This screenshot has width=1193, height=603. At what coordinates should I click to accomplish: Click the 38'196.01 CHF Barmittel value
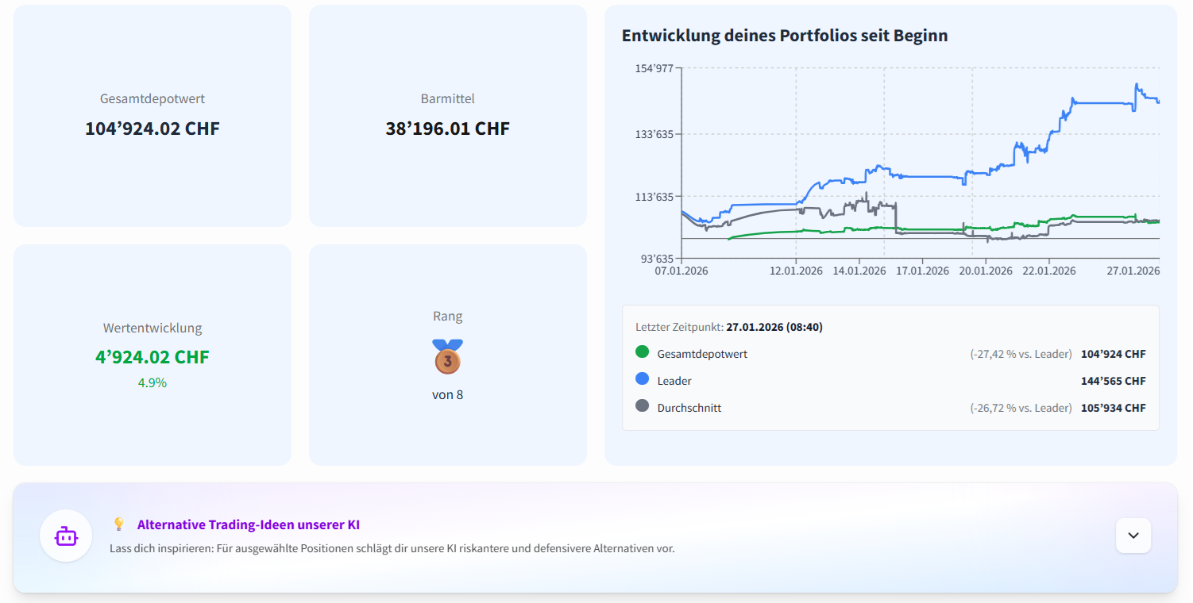point(447,129)
